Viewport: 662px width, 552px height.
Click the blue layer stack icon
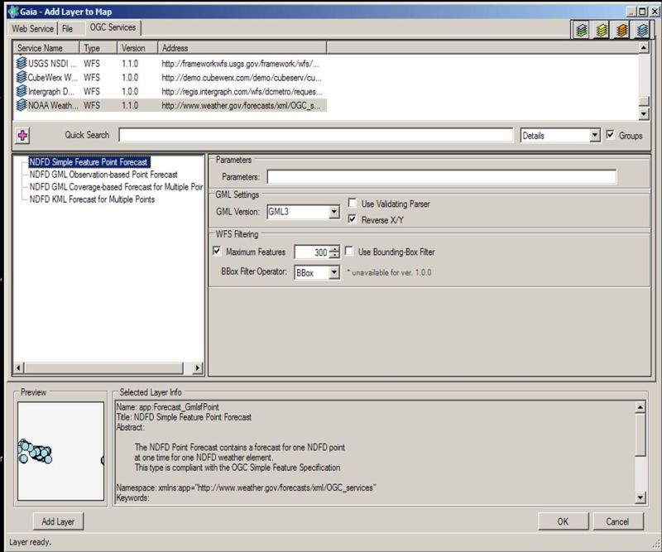642,30
